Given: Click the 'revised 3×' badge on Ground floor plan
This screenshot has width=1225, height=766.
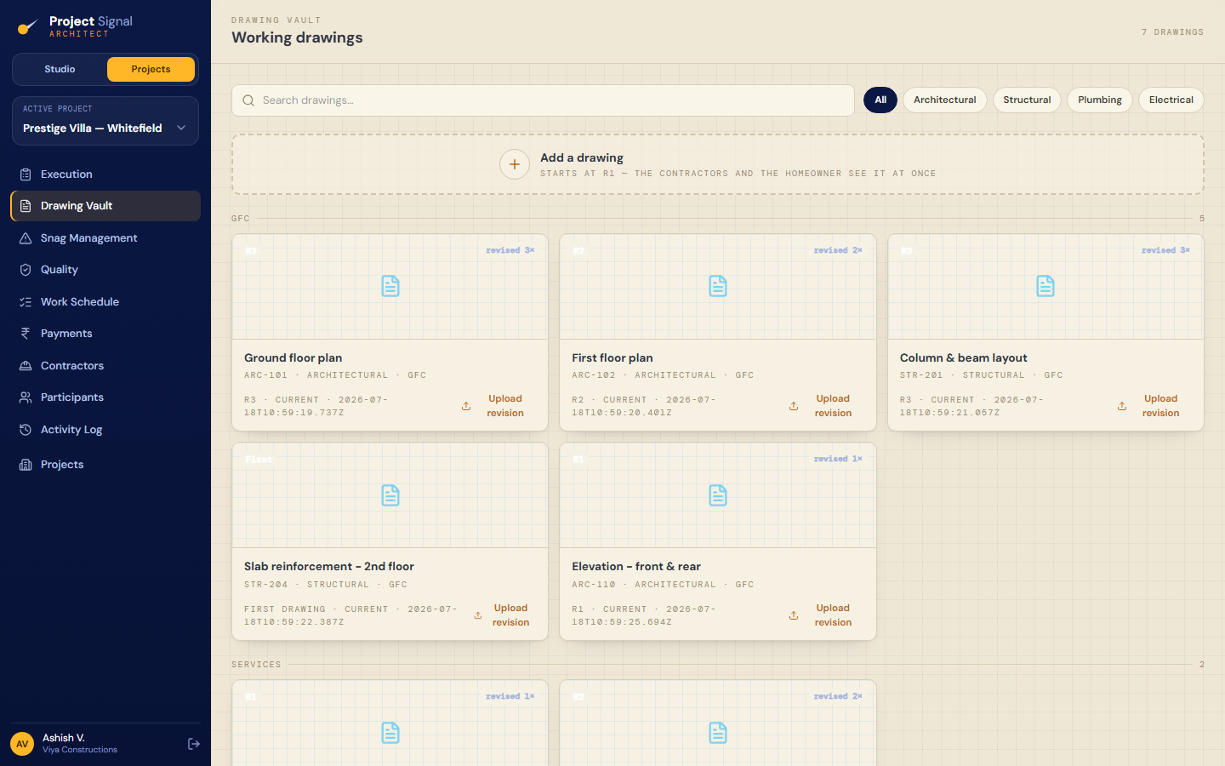Looking at the screenshot, I should [x=510, y=250].
